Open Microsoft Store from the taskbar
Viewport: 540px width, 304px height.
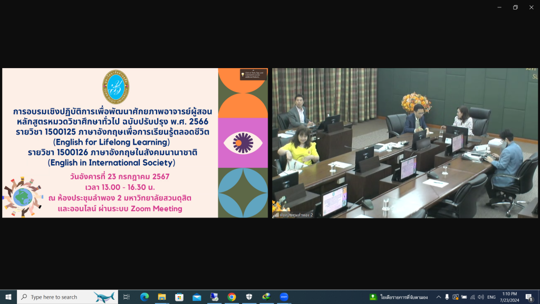point(179,297)
